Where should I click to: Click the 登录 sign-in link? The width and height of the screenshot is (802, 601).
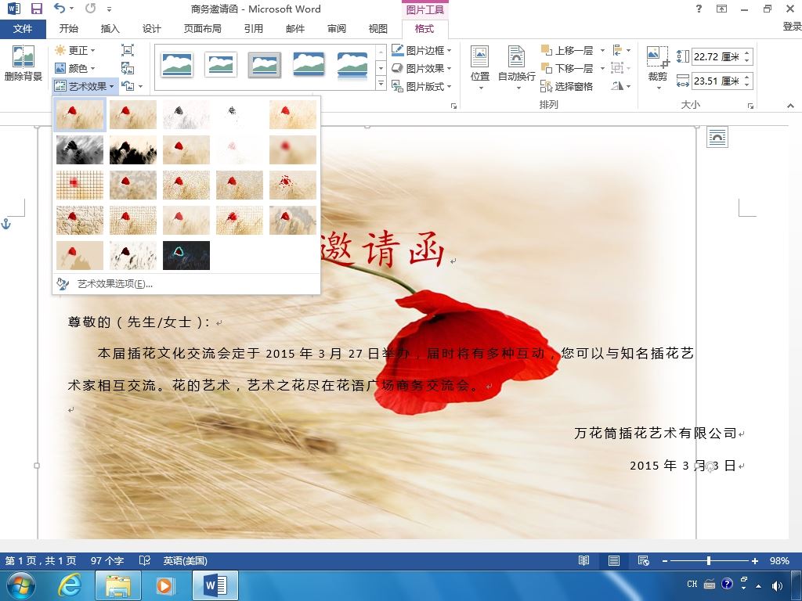point(792,27)
